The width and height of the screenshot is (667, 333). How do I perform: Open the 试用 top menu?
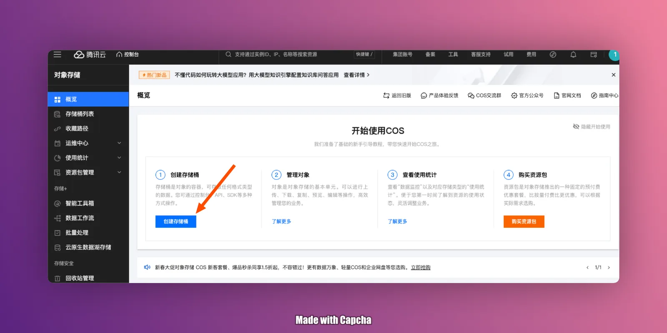pos(509,55)
